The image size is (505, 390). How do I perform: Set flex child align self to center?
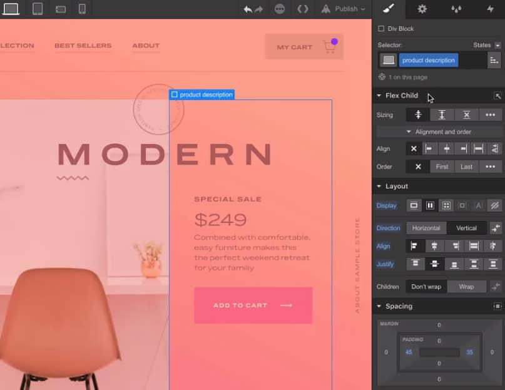446,148
